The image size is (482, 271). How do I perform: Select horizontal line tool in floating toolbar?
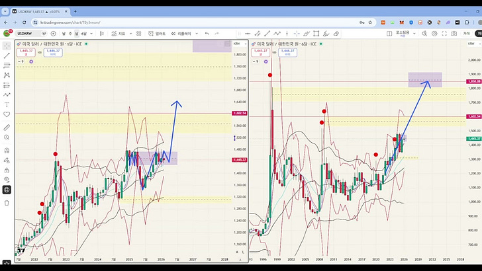tap(248, 34)
